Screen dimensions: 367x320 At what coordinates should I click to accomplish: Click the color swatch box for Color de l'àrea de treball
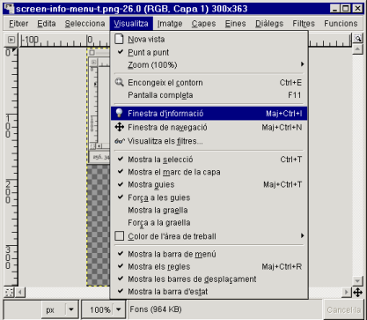tap(119, 236)
